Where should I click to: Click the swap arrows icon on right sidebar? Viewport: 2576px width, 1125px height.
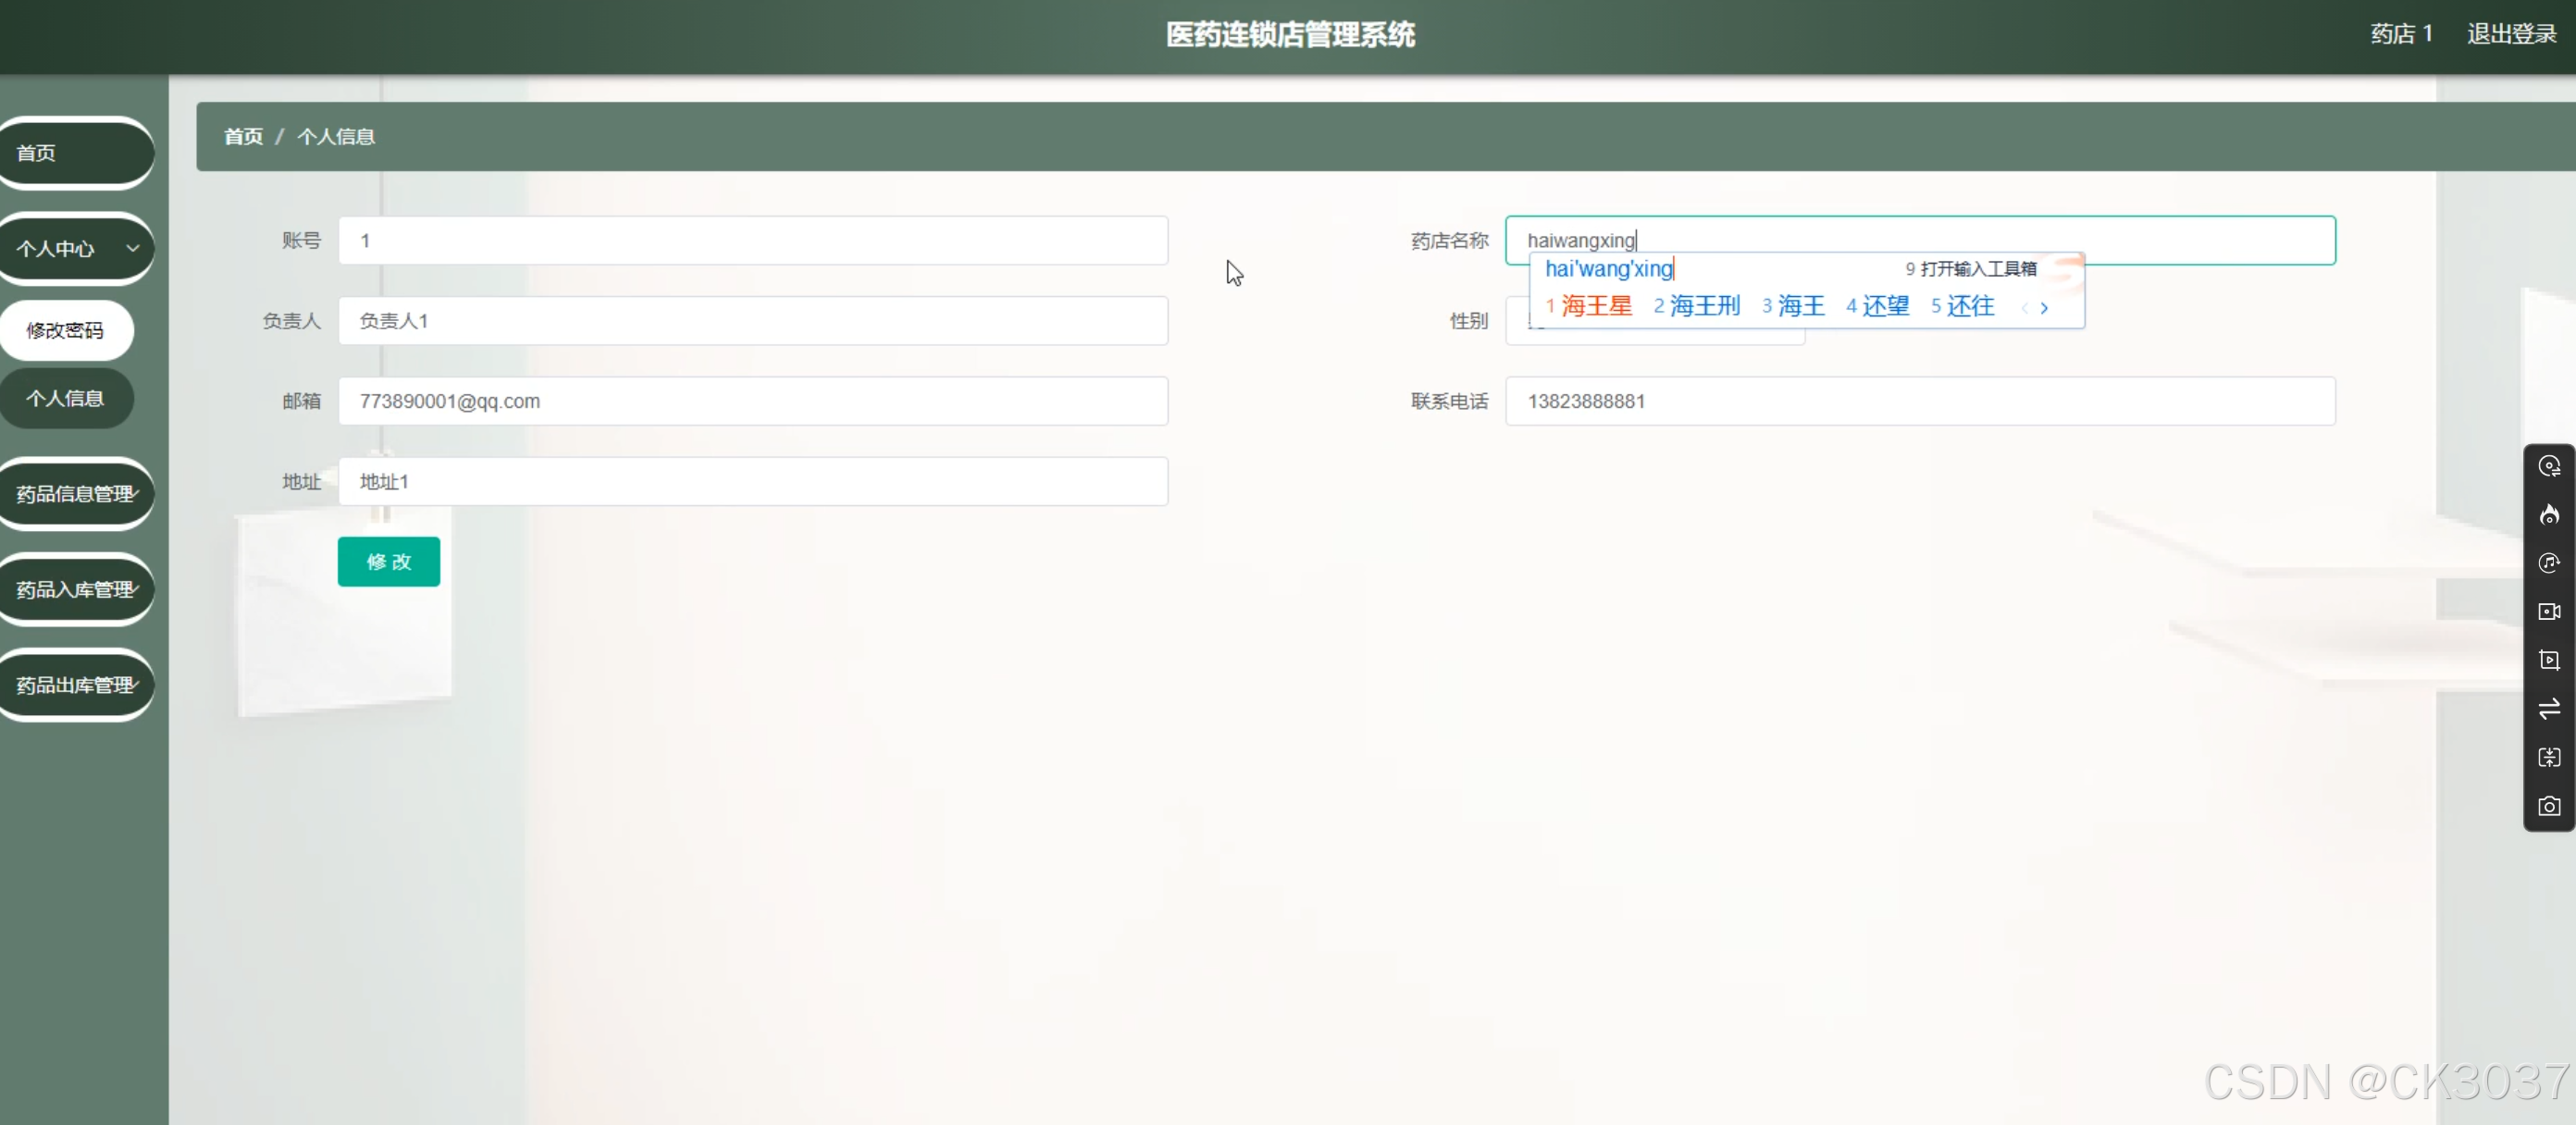click(2549, 709)
